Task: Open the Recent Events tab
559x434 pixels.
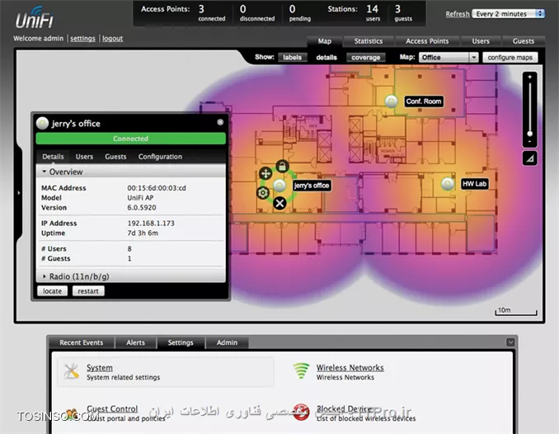Action: pos(82,342)
